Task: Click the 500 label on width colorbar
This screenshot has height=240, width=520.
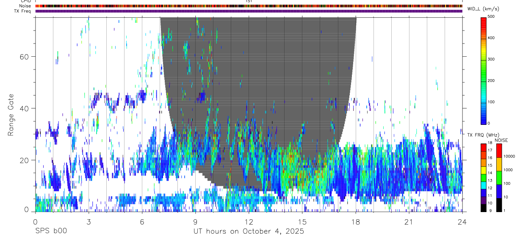Action: (x=492, y=17)
